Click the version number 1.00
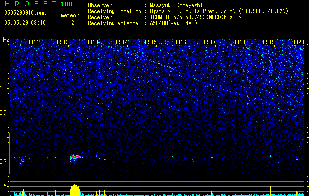Screen dimensions: 309x196 point(67,4)
